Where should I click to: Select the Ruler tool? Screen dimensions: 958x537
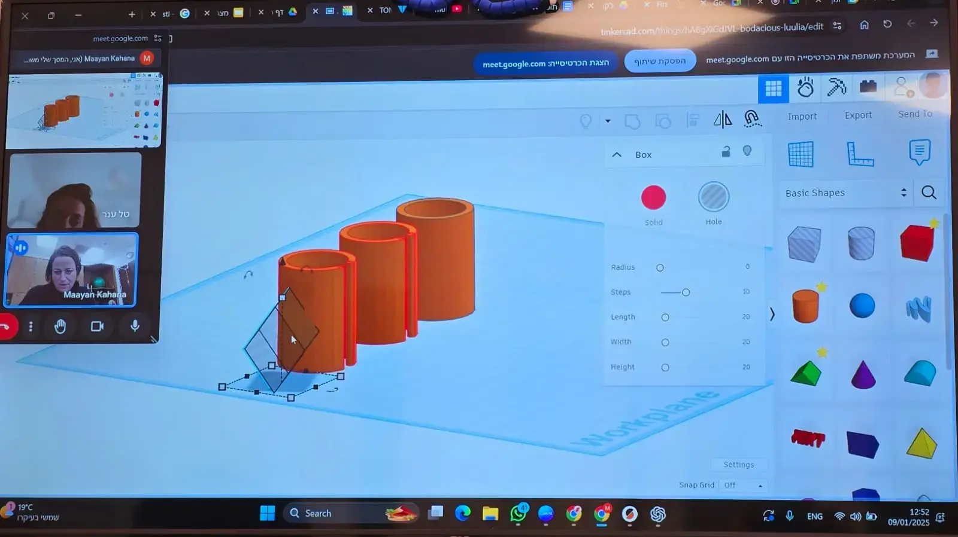pos(860,154)
